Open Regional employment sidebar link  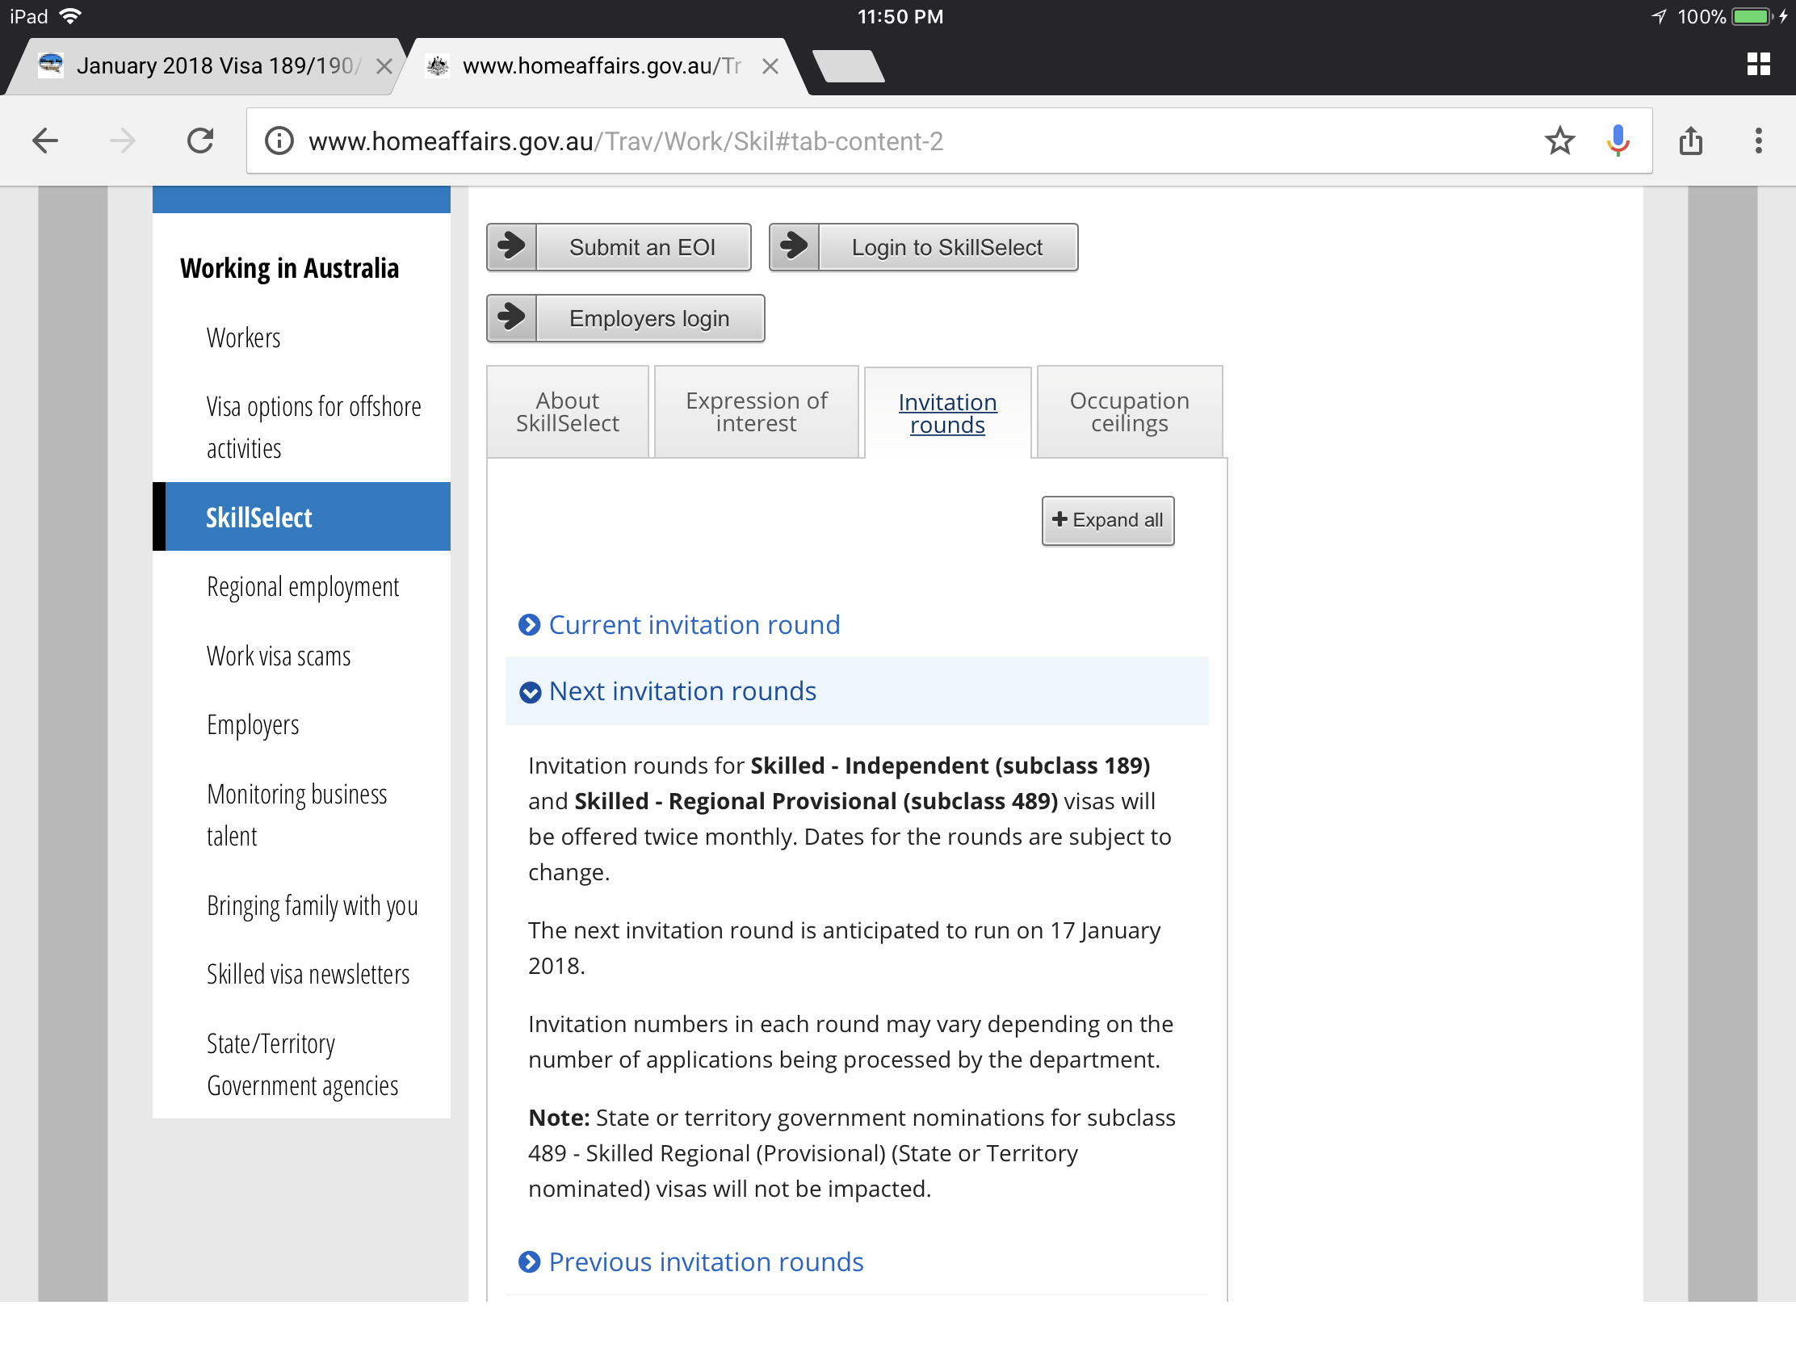(x=302, y=587)
